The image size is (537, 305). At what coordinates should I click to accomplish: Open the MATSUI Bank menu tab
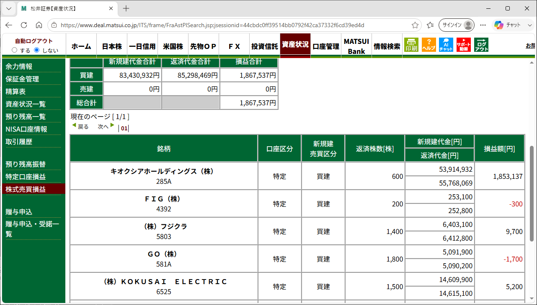[x=356, y=46]
